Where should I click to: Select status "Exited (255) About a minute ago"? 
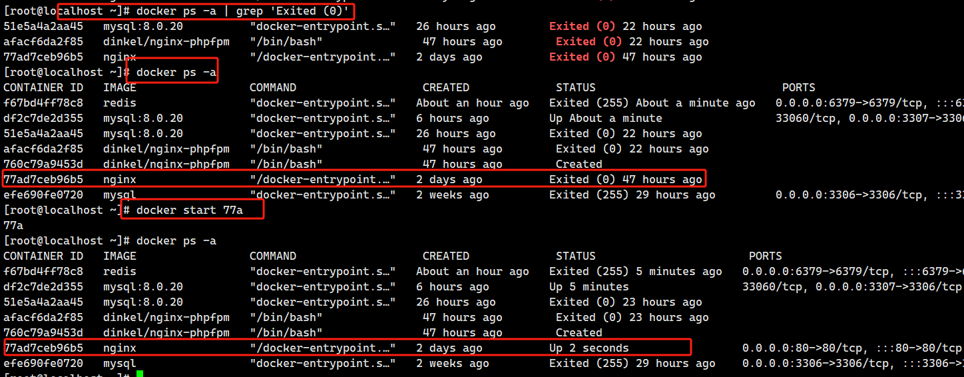(652, 103)
